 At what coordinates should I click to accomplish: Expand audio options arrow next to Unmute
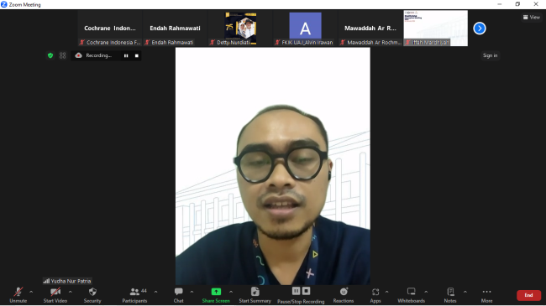point(31,292)
